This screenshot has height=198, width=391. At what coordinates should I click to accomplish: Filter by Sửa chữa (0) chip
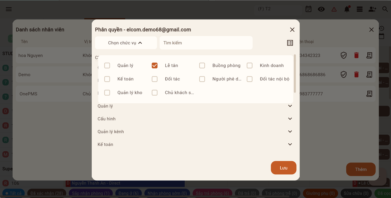pos(356,193)
